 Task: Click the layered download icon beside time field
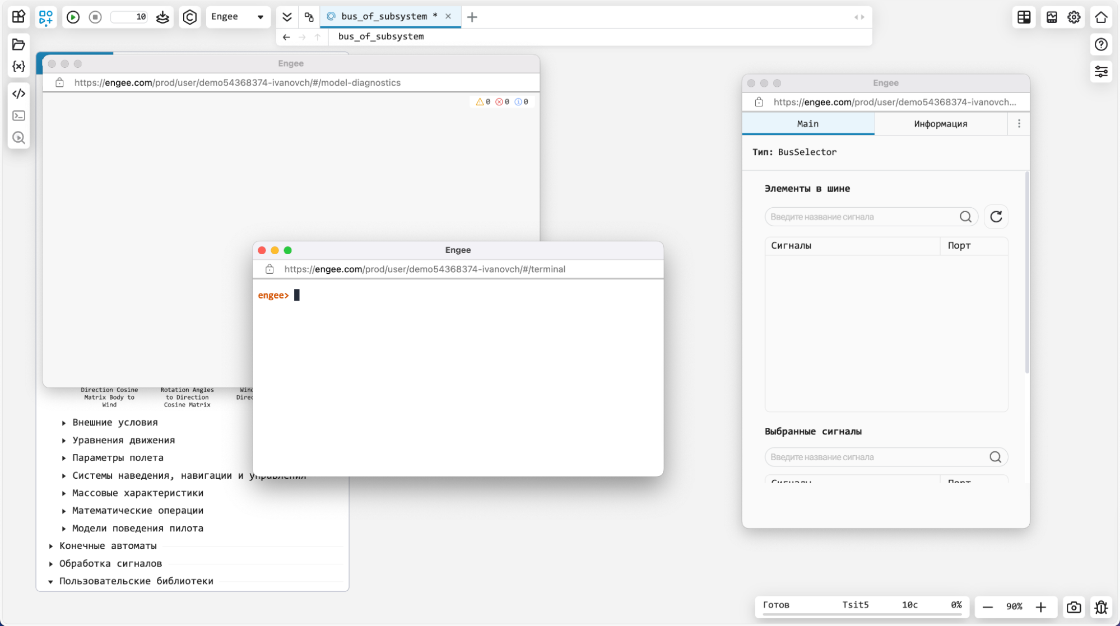(x=162, y=17)
